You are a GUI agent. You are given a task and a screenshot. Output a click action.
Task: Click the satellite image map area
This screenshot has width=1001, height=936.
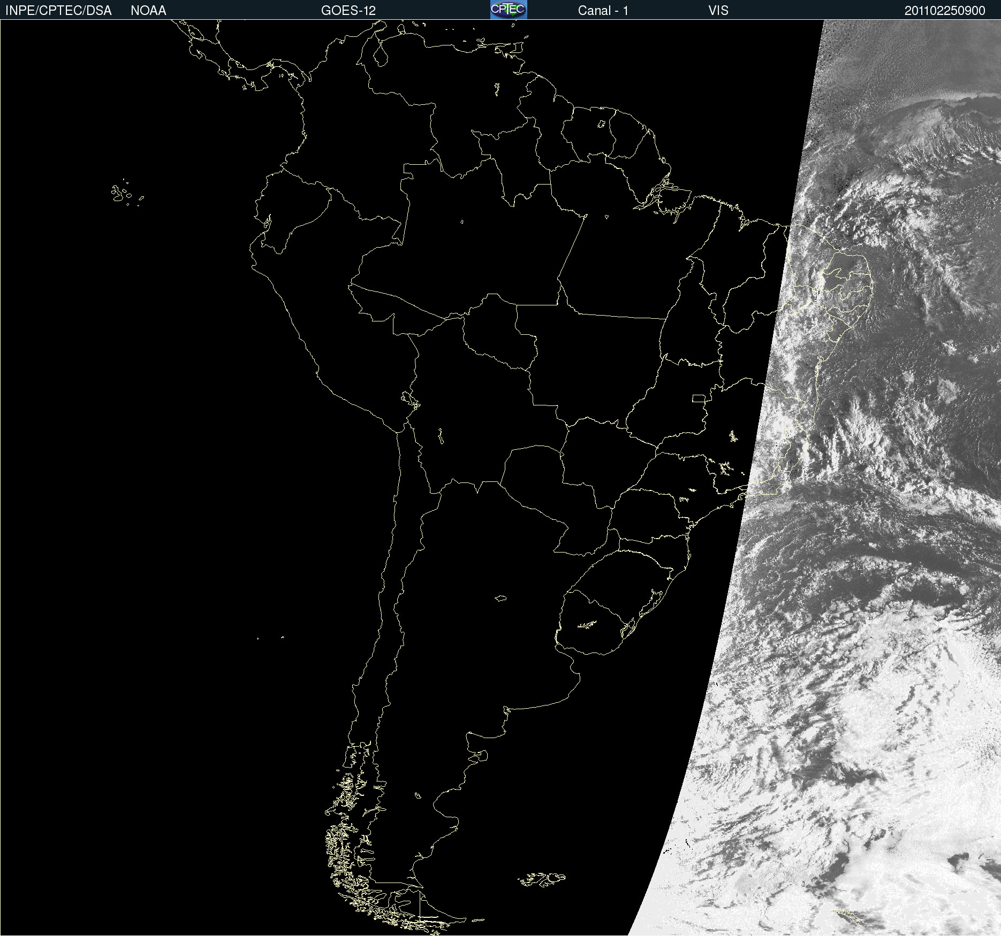click(500, 478)
